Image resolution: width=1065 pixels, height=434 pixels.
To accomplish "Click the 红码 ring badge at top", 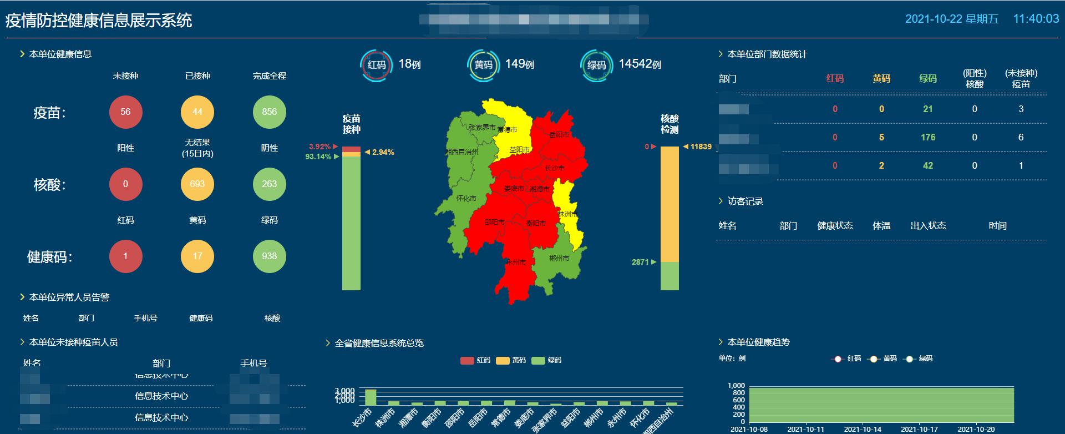I will coord(377,65).
